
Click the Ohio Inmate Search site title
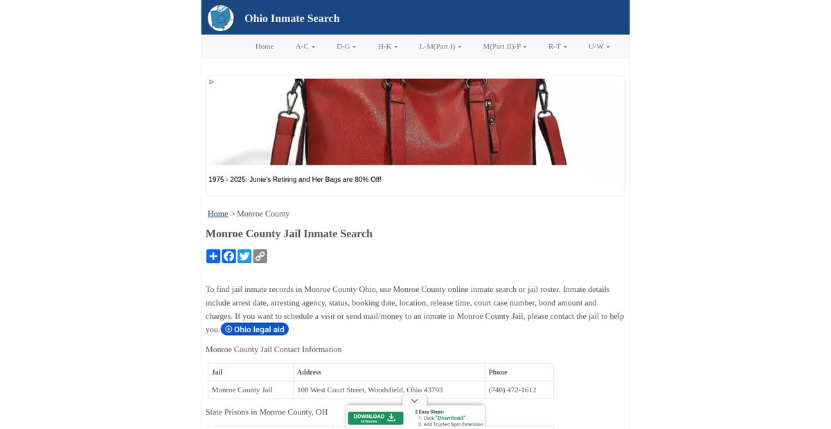click(292, 18)
